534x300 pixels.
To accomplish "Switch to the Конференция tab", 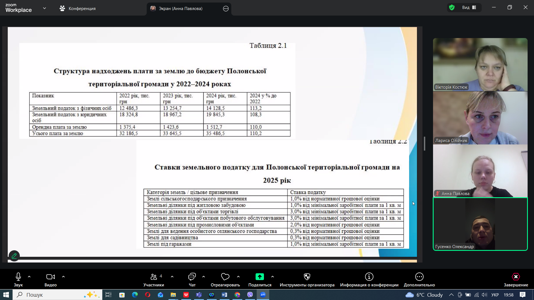I will pyautogui.click(x=78, y=9).
